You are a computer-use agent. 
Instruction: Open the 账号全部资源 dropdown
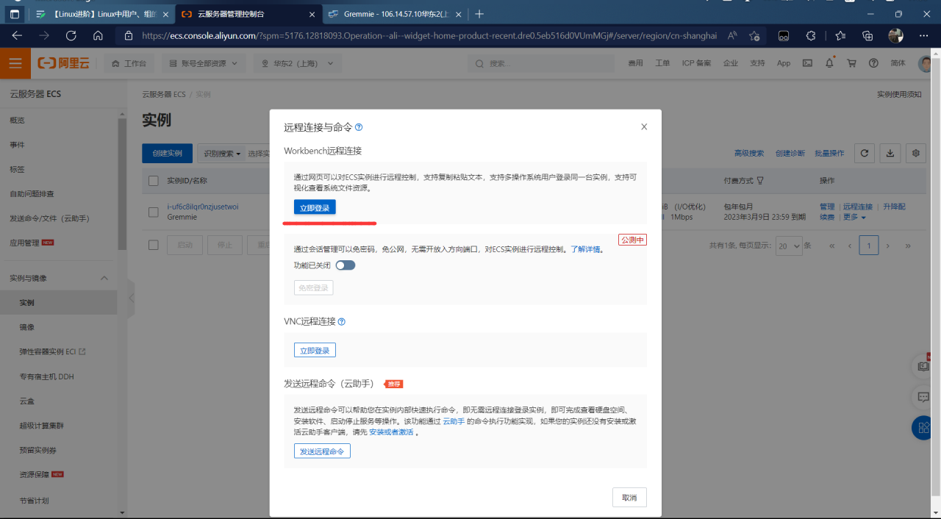coord(204,64)
